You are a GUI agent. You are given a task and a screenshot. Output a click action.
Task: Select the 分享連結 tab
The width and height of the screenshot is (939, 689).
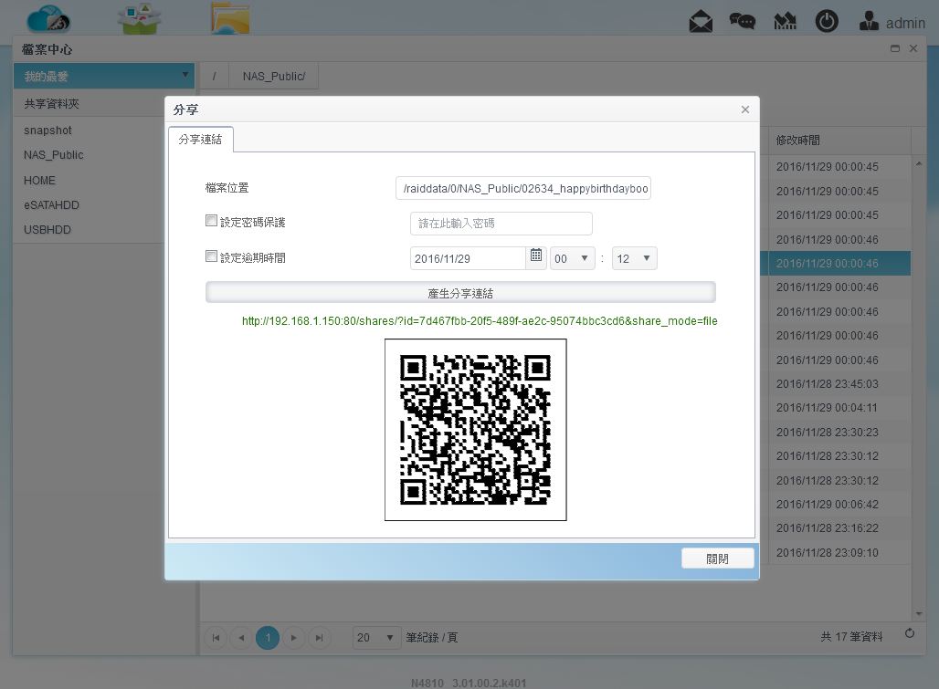tap(201, 140)
